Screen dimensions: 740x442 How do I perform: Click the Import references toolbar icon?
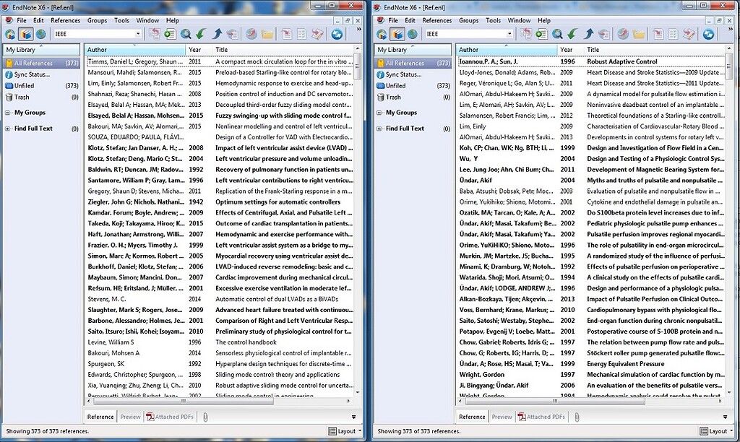click(200, 34)
